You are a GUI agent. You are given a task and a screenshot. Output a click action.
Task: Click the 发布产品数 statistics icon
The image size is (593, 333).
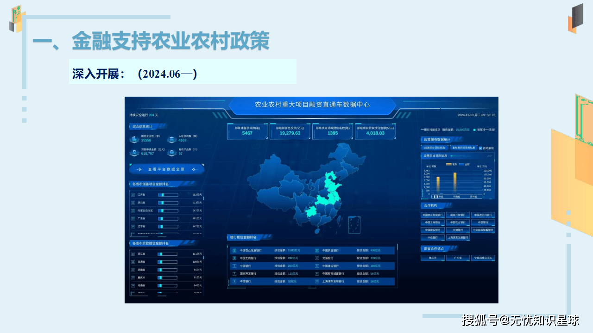tap(172, 152)
